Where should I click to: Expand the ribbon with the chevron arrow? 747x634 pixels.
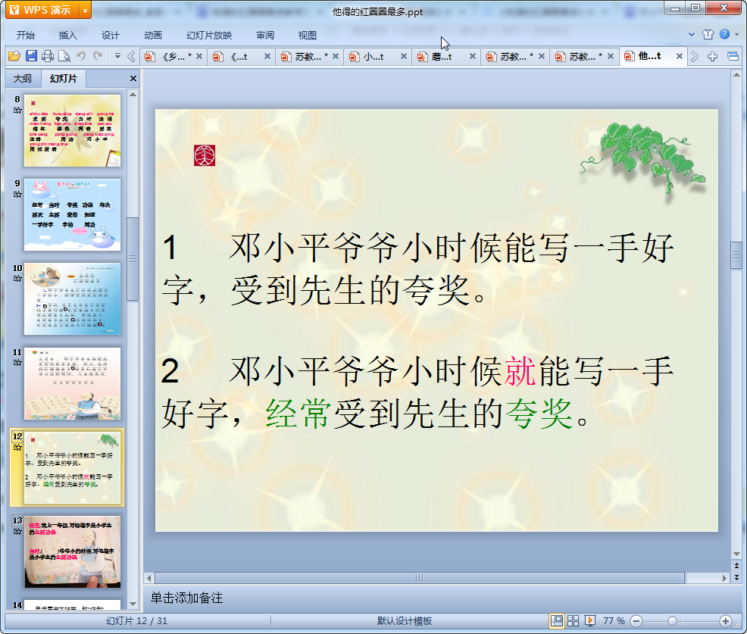692,34
